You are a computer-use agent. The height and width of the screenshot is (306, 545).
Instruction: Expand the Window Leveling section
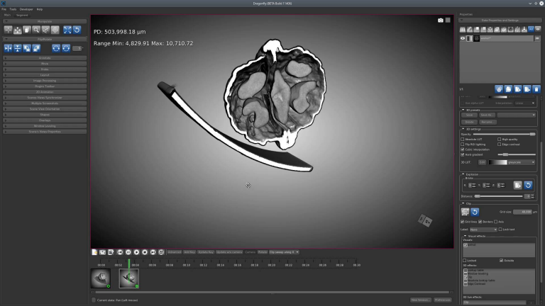[x=44, y=126]
